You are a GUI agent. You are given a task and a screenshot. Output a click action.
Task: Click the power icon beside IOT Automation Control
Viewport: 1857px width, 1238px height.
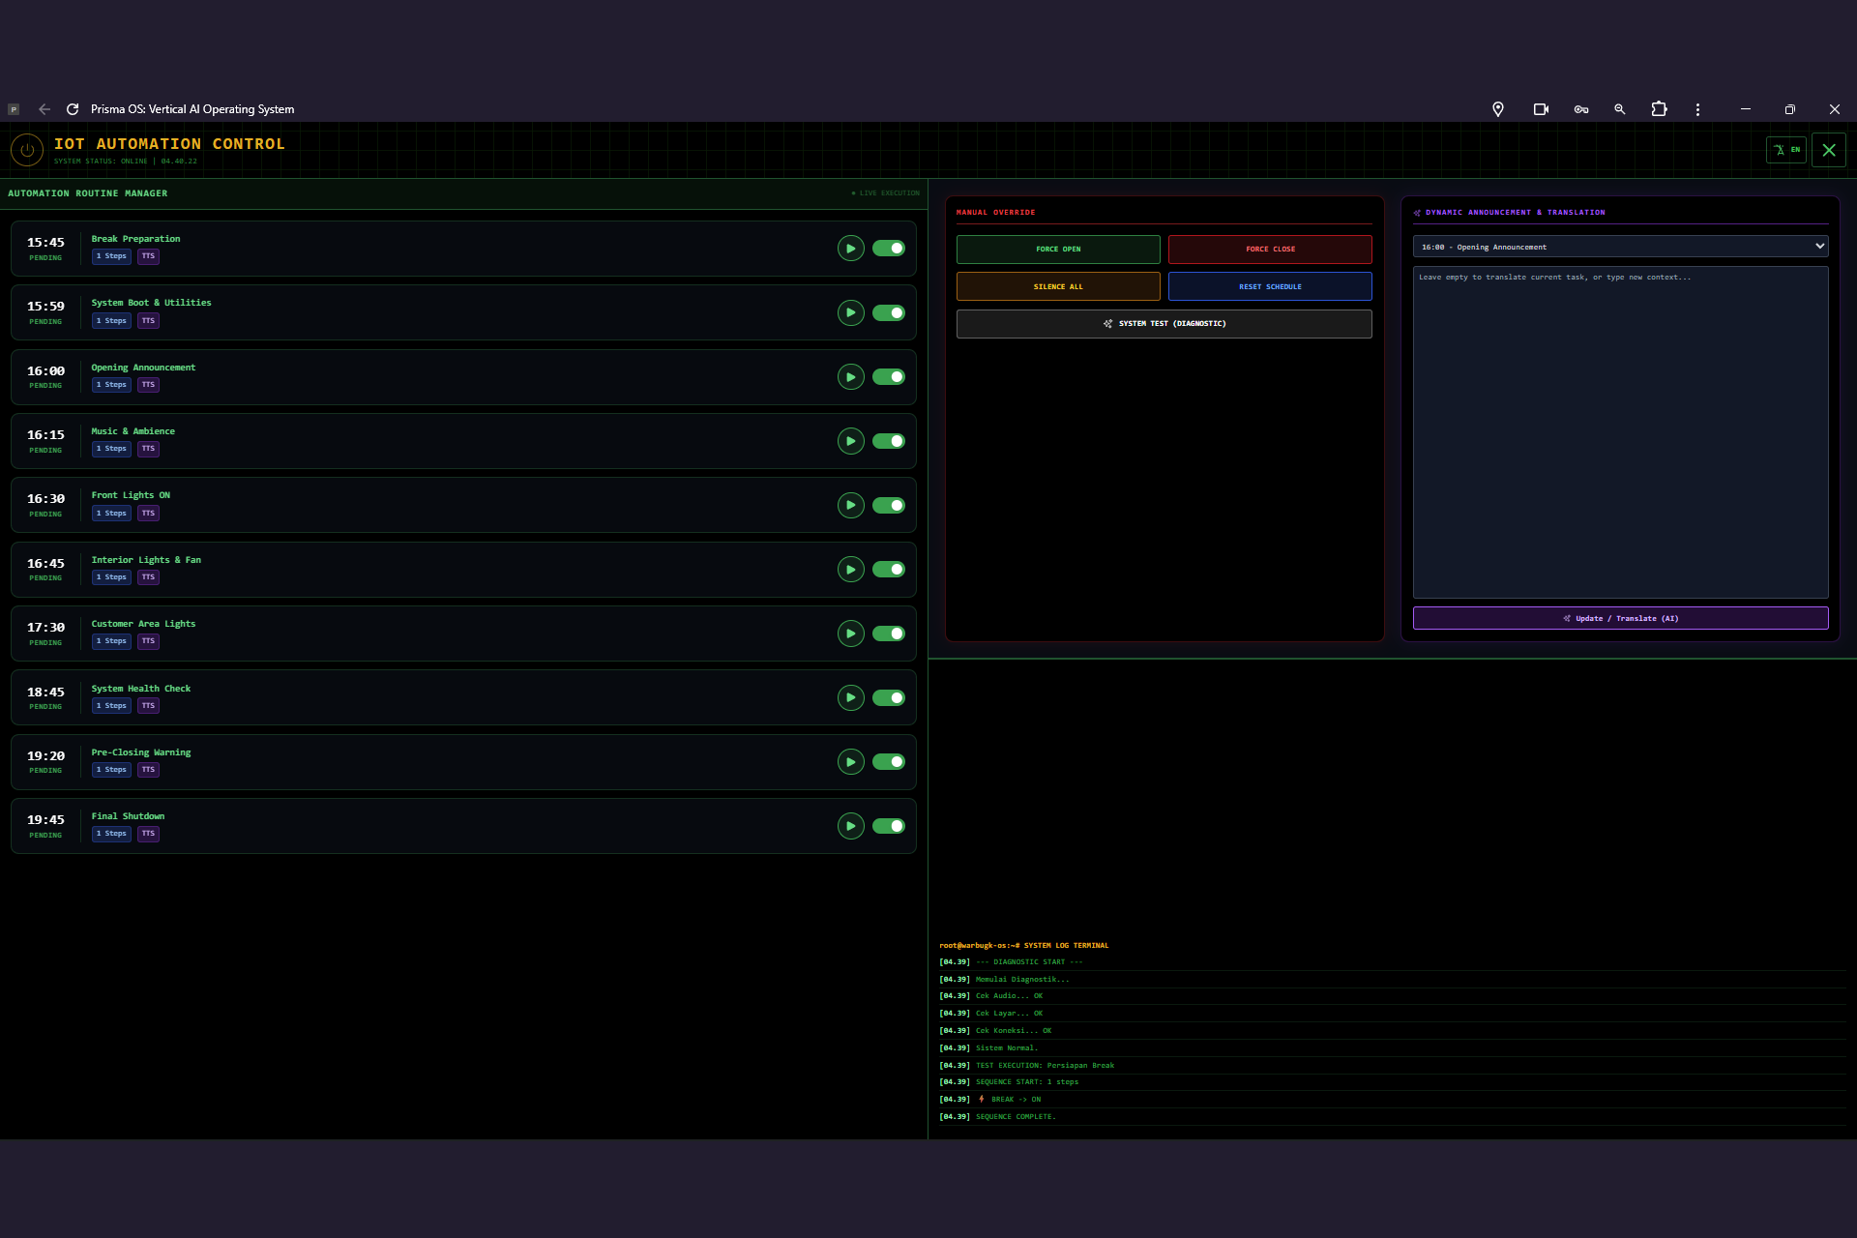click(27, 150)
